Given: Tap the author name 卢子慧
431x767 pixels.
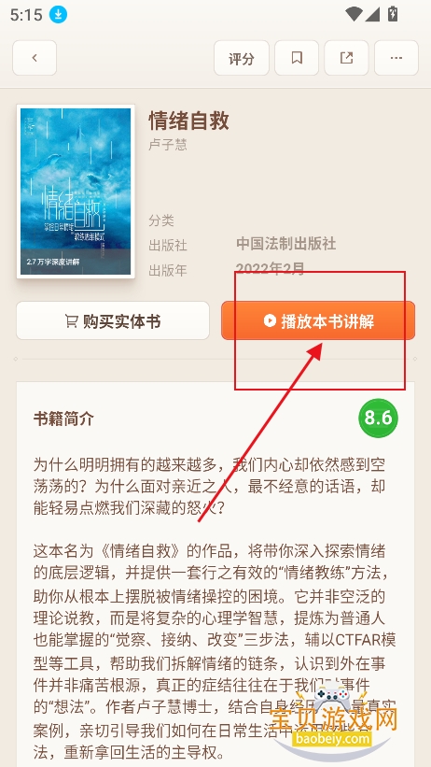Looking at the screenshot, I should (168, 145).
